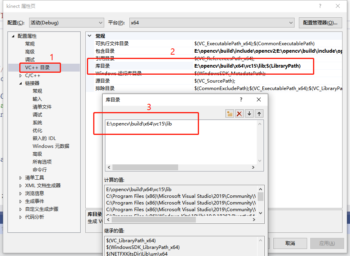
Task: Click the red X delete line icon
Action: tap(239, 114)
